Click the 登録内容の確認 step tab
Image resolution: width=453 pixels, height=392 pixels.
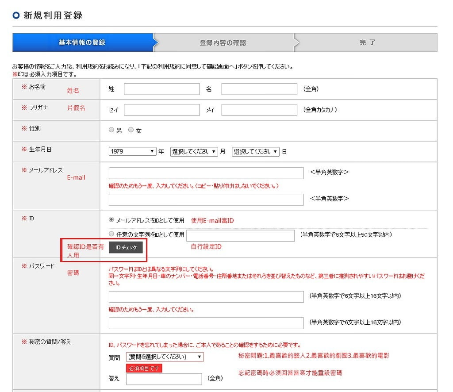click(x=225, y=42)
